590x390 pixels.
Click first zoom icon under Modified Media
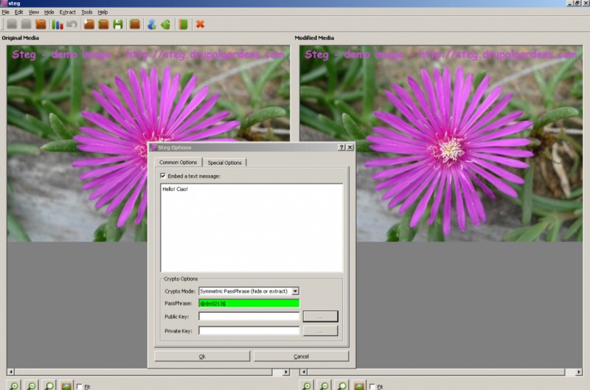point(306,385)
